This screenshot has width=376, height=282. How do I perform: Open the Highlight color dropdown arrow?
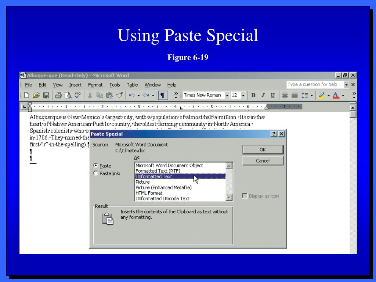point(329,96)
